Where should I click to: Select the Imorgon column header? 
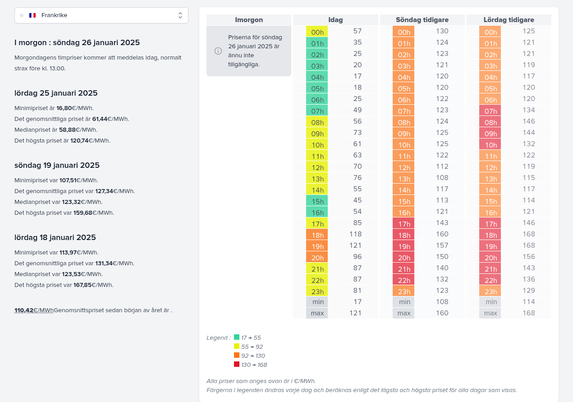tap(249, 20)
